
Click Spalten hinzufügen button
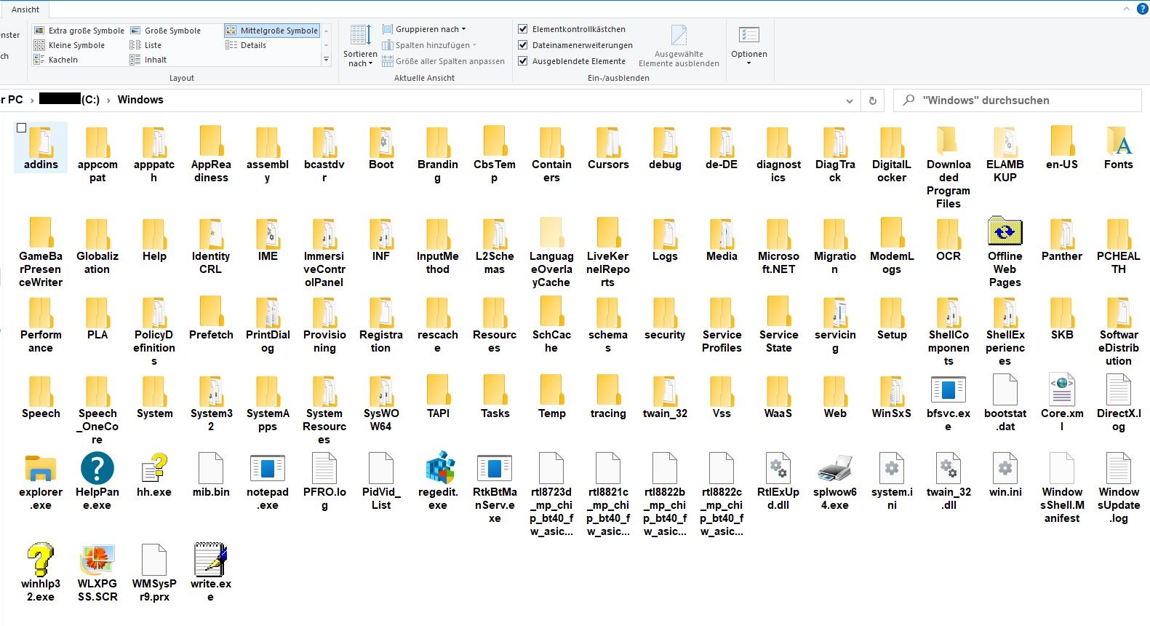pyautogui.click(x=429, y=45)
